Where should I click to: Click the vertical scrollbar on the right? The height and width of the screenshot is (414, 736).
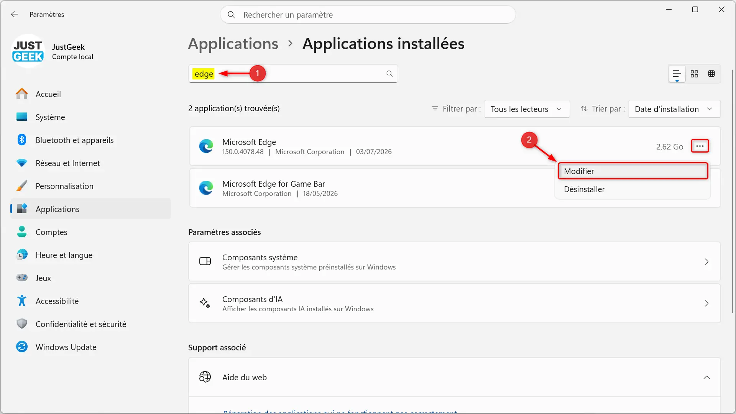tap(733, 192)
